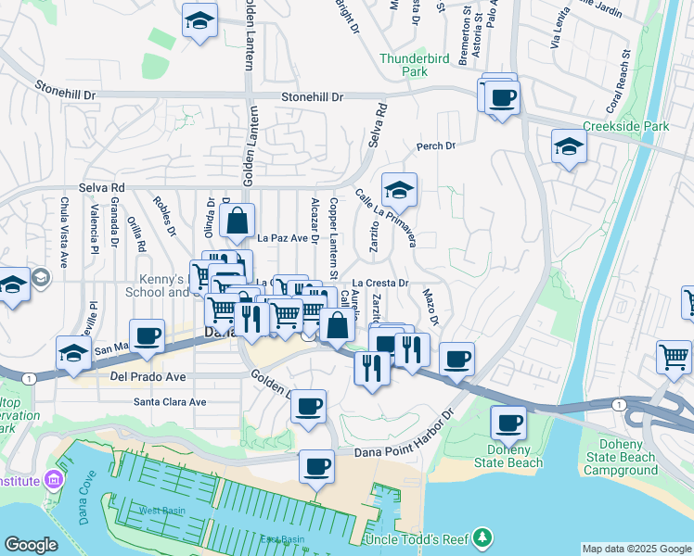Click the Copper Lantern St label
This screenshot has height=556, width=694.
[x=334, y=239]
